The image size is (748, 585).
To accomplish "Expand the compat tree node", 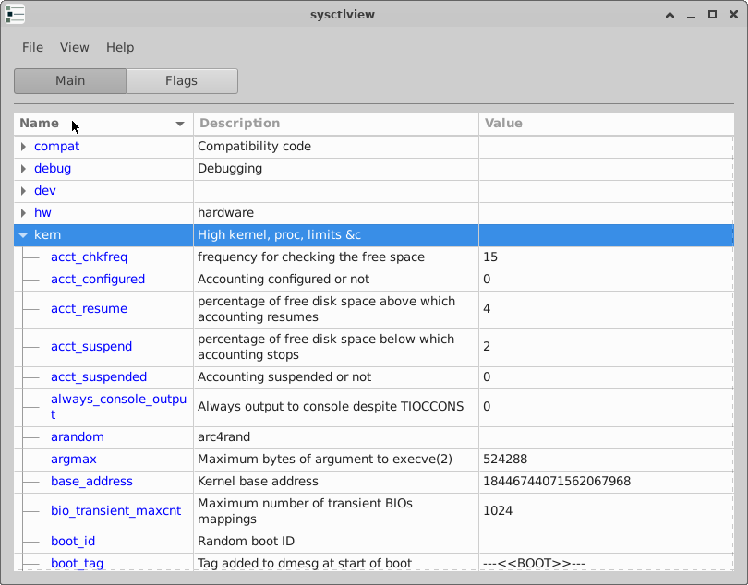I will pos(24,147).
